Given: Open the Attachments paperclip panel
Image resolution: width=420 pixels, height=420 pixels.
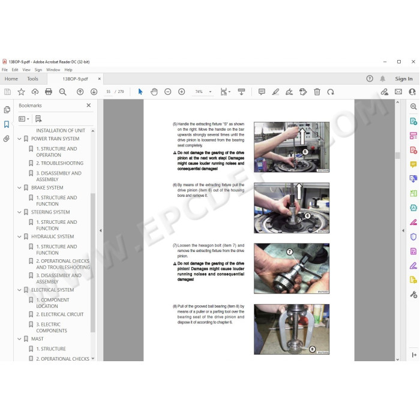Looking at the screenshot, I should pyautogui.click(x=7, y=139).
